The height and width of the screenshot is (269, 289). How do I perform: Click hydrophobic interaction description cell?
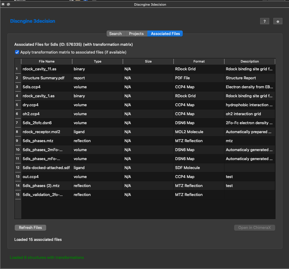pyautogui.click(x=250, y=105)
